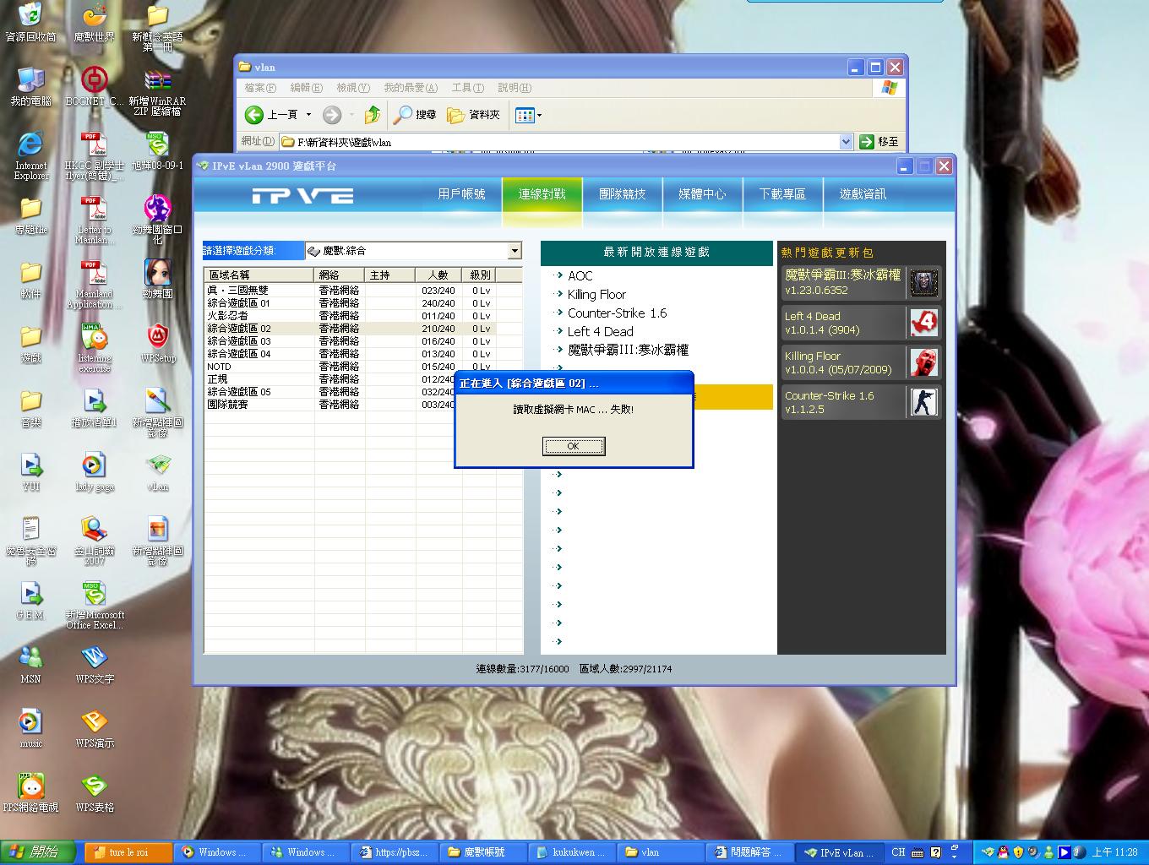This screenshot has width=1149, height=865.
Task: Click the 人數 column header
Action: (438, 275)
